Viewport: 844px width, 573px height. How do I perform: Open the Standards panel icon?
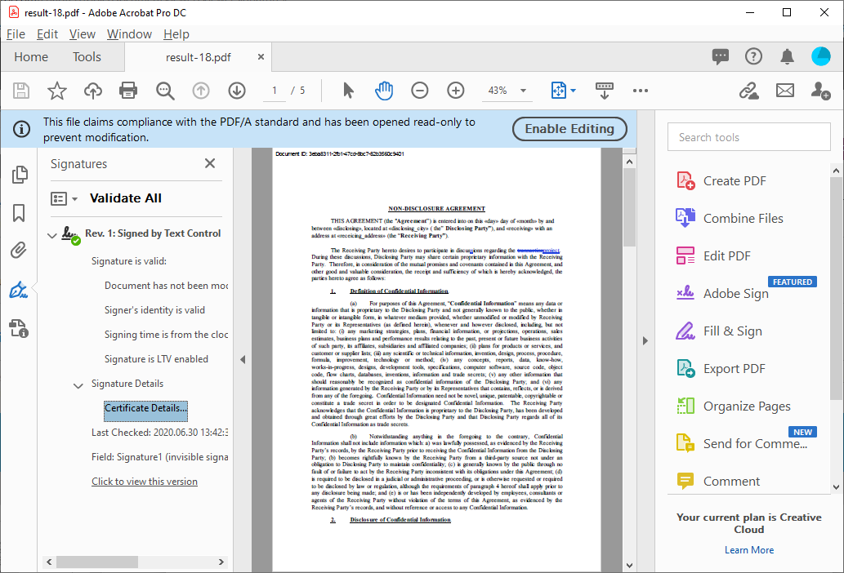(x=19, y=328)
